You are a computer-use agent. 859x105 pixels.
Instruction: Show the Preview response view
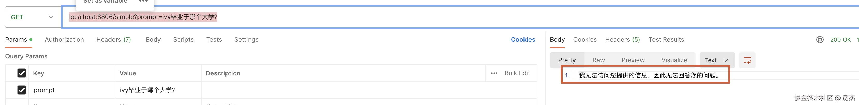point(633,60)
